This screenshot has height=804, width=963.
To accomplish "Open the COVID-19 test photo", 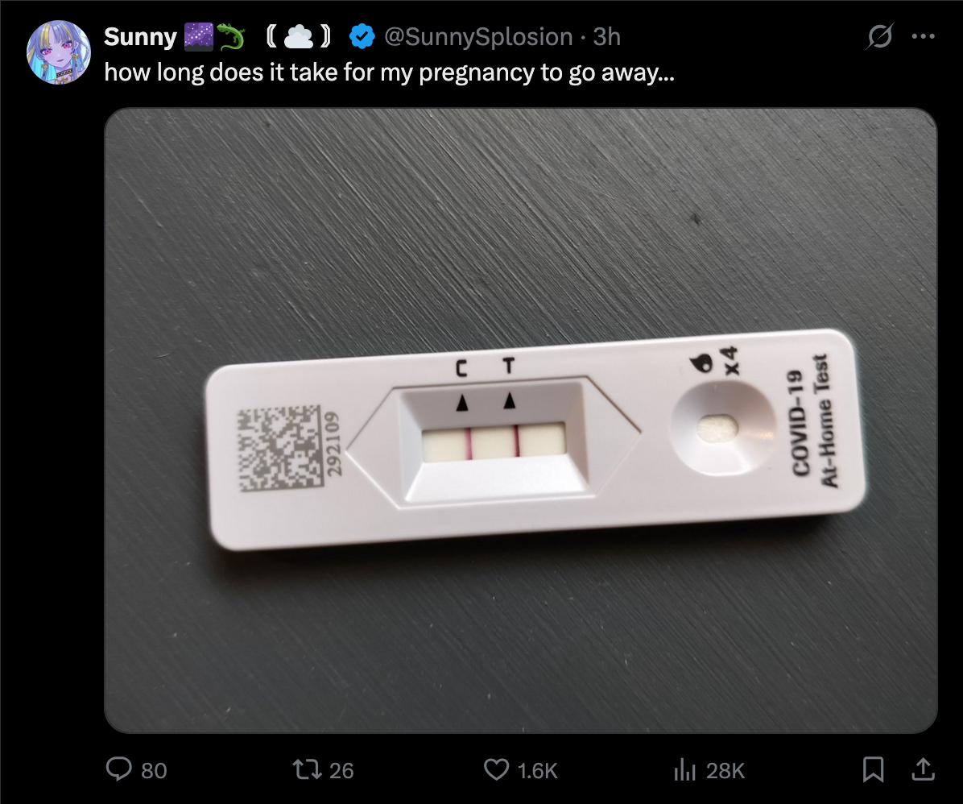I will tap(520, 420).
